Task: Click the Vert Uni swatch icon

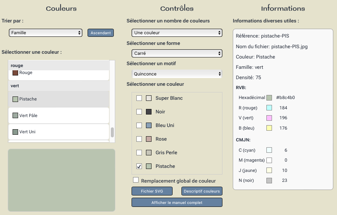Action: coord(15,132)
